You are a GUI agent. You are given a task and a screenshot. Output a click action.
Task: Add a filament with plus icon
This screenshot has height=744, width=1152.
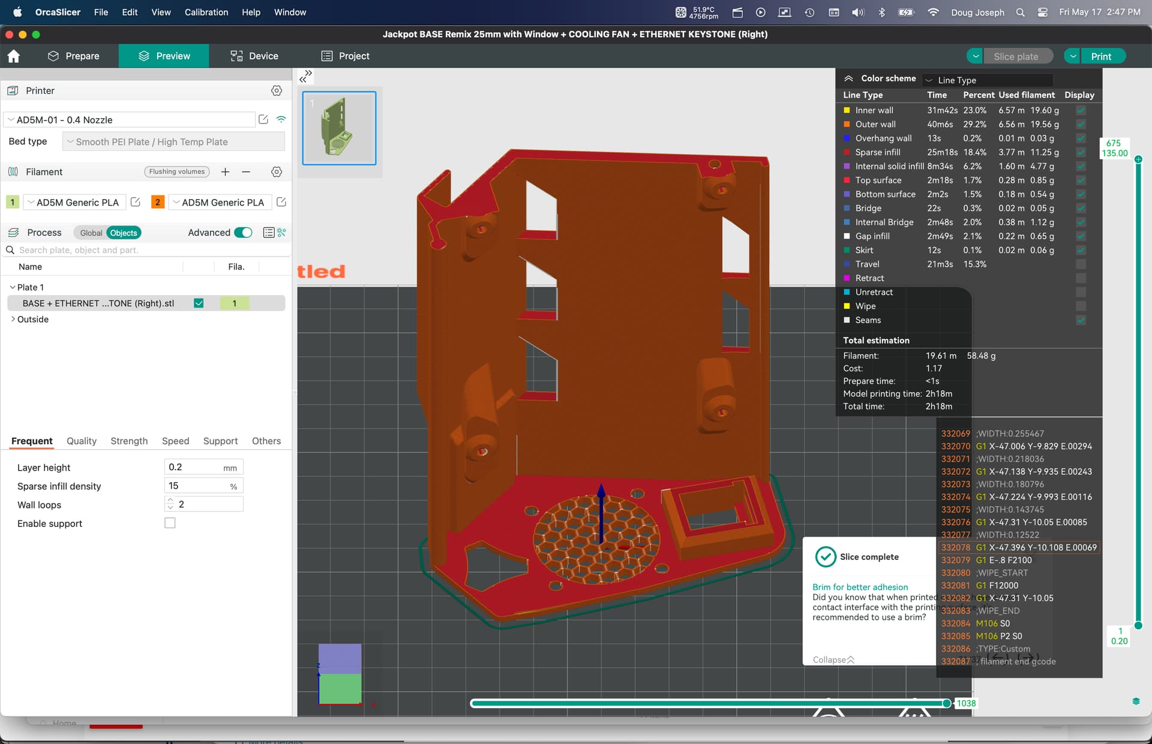(x=225, y=172)
